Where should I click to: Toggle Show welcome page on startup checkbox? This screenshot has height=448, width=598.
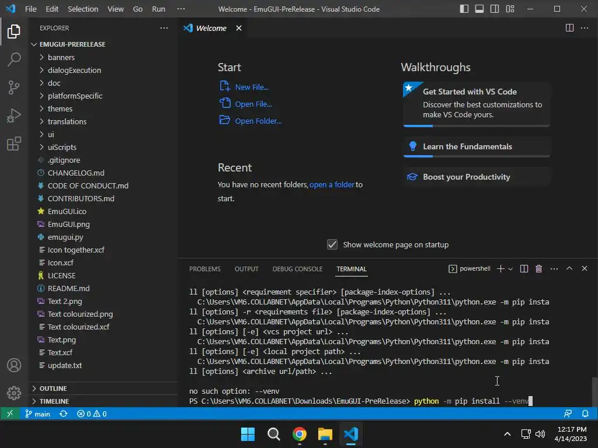[332, 244]
